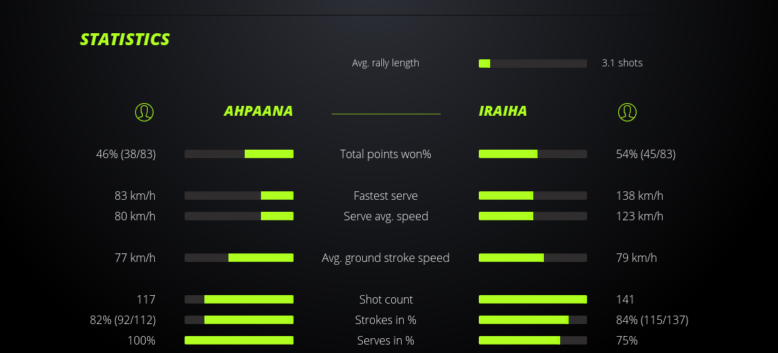Click the IRAIHA player name

click(503, 112)
